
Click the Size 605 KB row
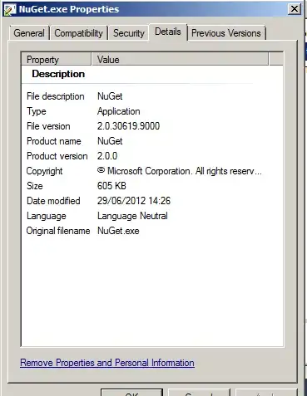pyautogui.click(x=152, y=186)
